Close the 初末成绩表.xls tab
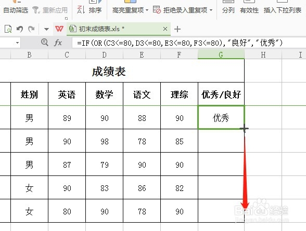Image resolution: width=306 pixels, height=231 pixels. 165,29
